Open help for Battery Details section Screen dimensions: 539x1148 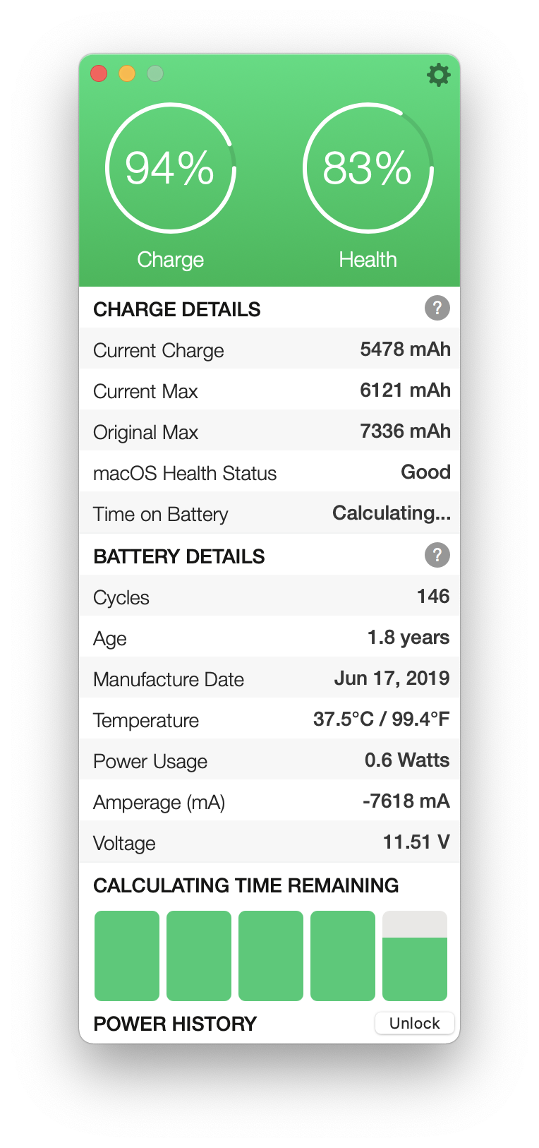pos(437,555)
